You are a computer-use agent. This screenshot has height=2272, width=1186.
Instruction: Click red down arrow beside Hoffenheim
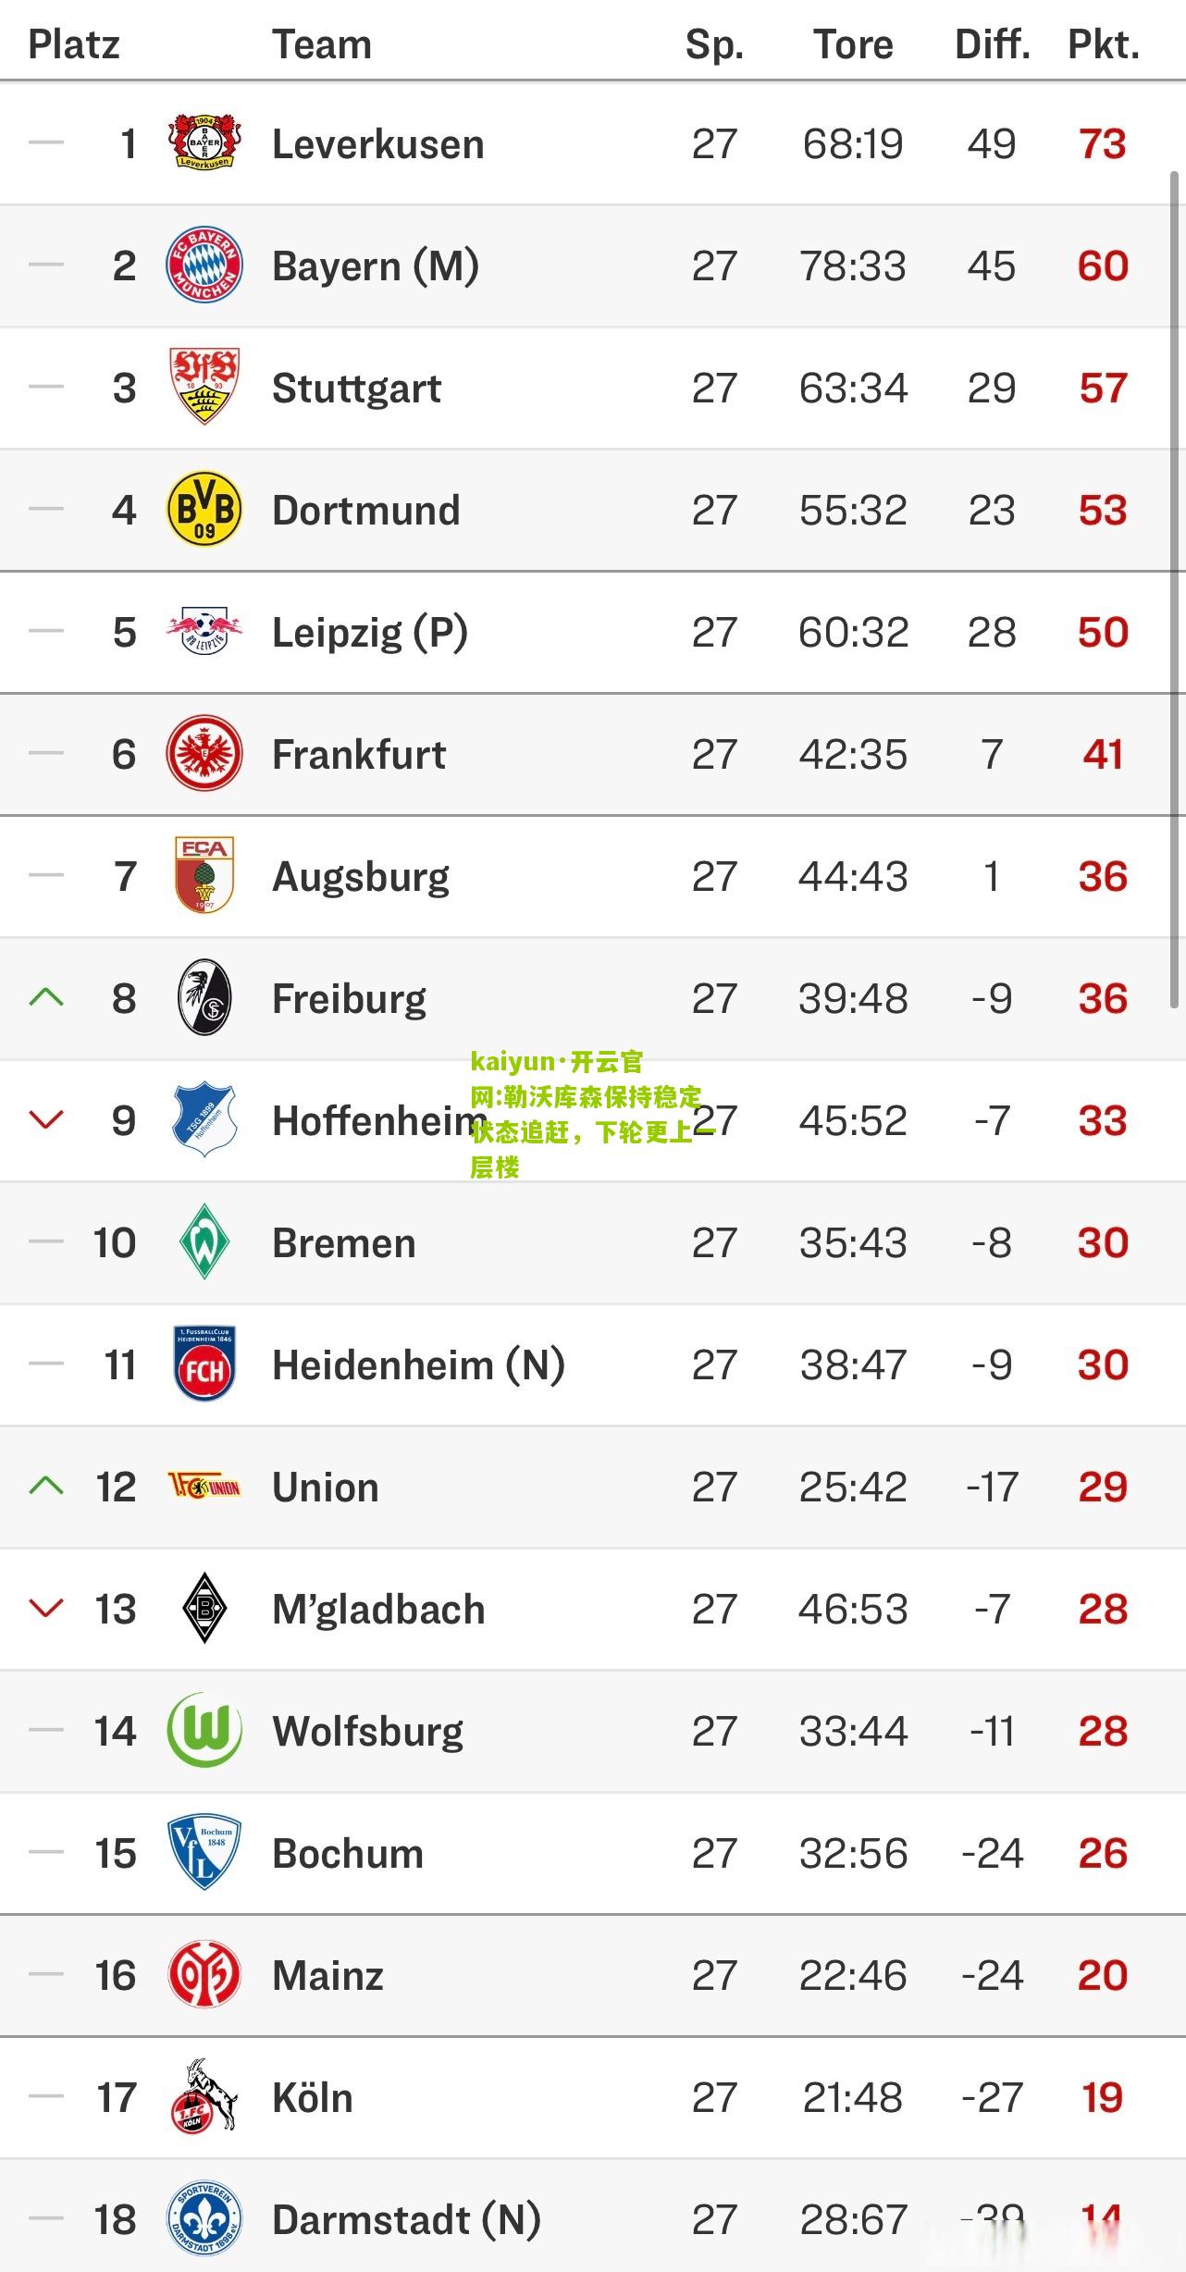(46, 1119)
